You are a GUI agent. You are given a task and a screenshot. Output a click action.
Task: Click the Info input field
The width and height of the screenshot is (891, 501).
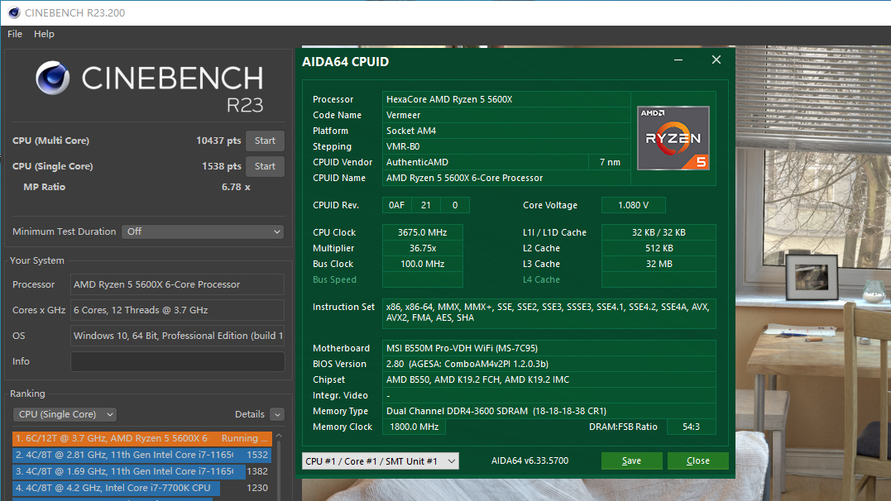pyautogui.click(x=177, y=361)
